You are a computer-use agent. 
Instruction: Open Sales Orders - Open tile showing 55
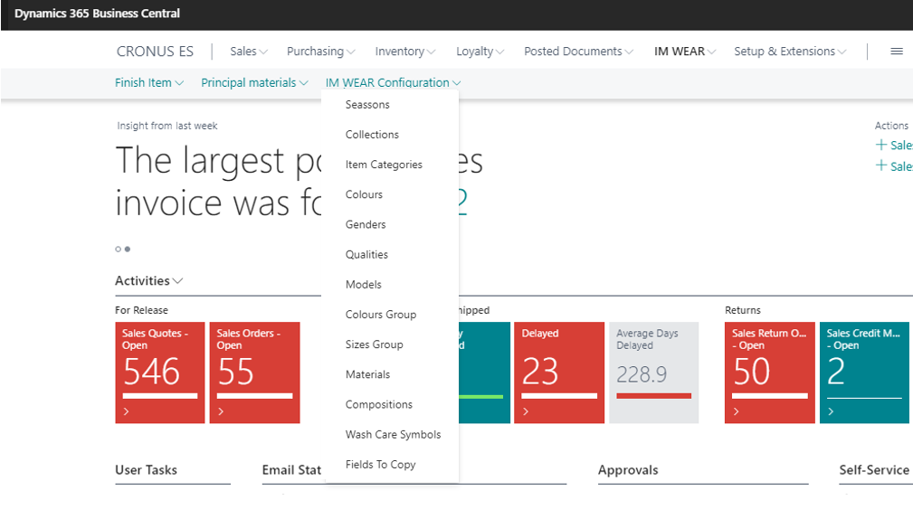pos(254,373)
